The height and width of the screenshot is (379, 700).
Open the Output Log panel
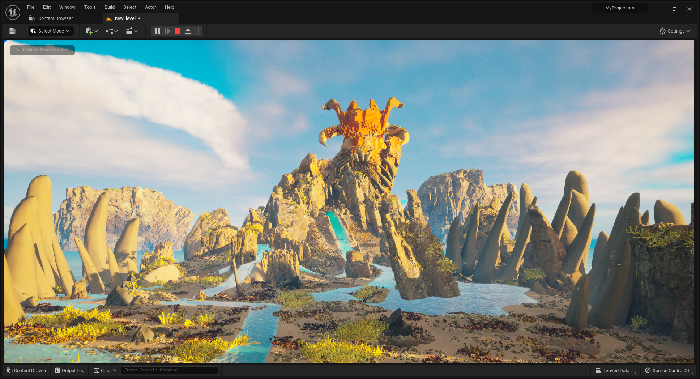70,370
